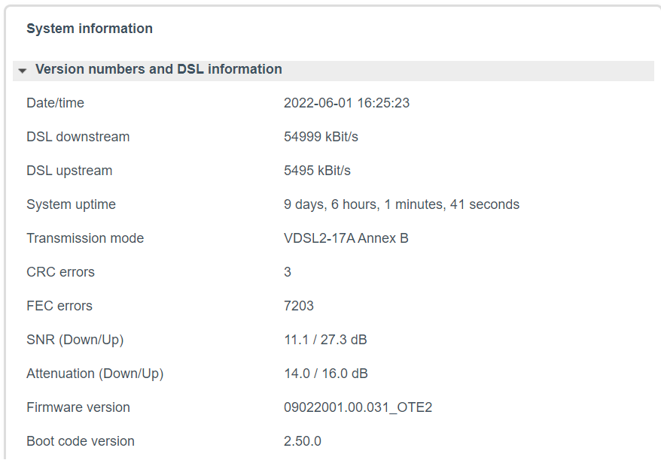Image resolution: width=661 pixels, height=460 pixels.
Task: Click the 11.1 / 27.3 dB SNR value
Action: pyautogui.click(x=325, y=340)
